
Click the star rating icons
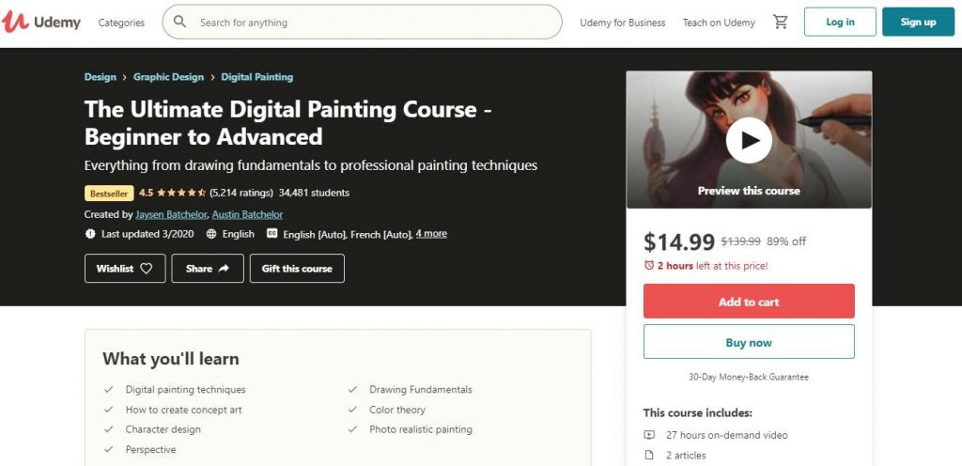181,193
